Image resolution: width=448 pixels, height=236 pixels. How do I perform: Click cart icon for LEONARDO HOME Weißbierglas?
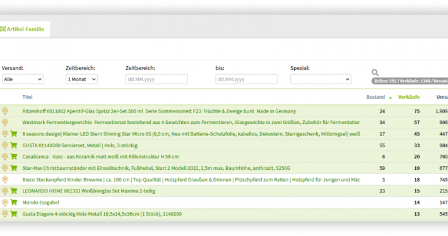[14, 191]
